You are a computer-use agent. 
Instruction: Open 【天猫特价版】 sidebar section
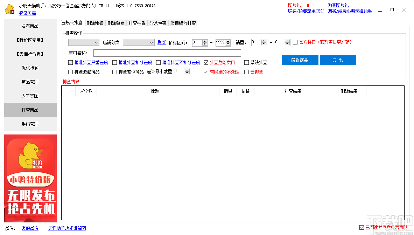pos(30,54)
